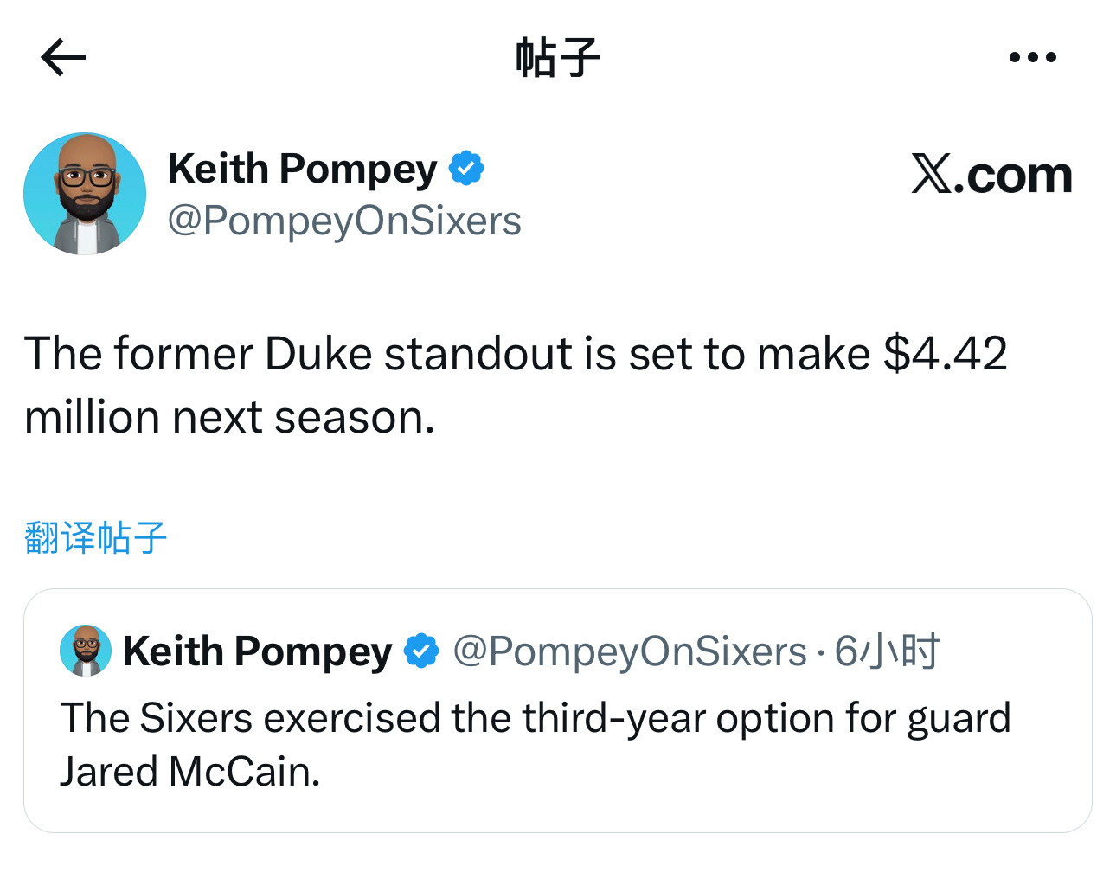
Task: Click the 6小时 timestamp on the quoted post
Action: tap(887, 651)
